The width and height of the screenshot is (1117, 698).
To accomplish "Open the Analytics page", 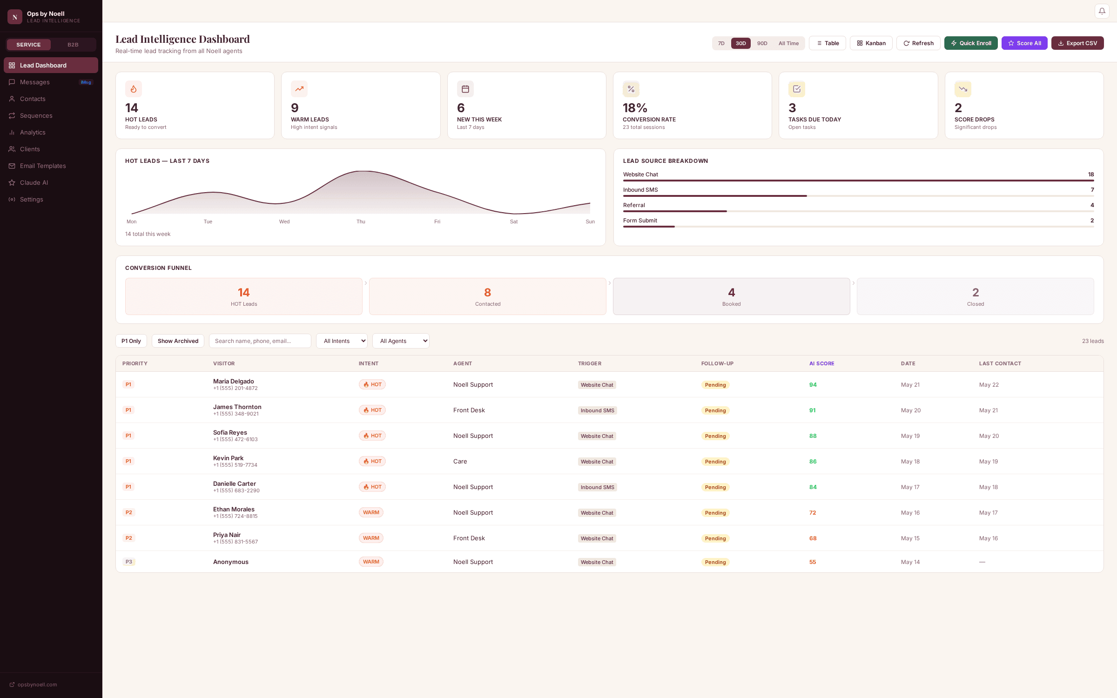I will (x=51, y=132).
